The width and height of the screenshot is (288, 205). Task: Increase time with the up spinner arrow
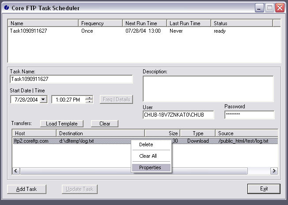pos(89,98)
